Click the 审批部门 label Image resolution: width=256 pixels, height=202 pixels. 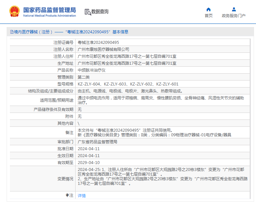(x=65, y=142)
